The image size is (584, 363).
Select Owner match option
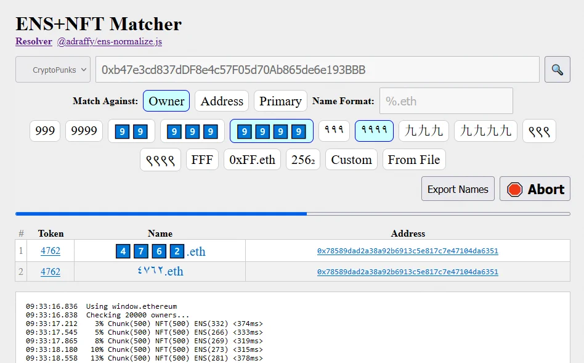tap(166, 100)
